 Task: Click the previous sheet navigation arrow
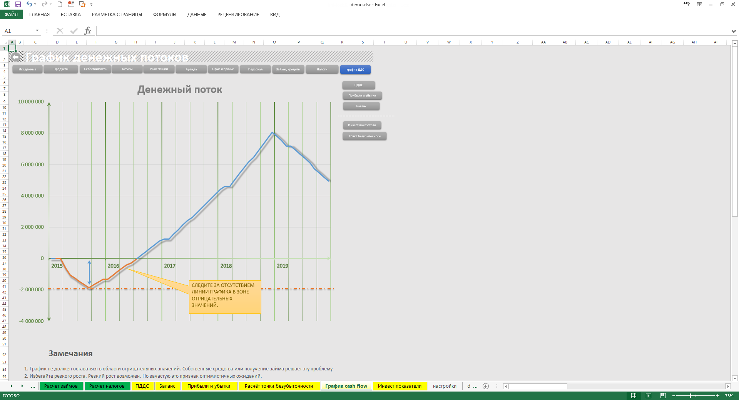(x=11, y=386)
